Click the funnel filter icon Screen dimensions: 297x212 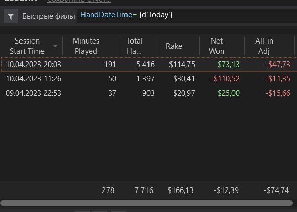(x=11, y=16)
